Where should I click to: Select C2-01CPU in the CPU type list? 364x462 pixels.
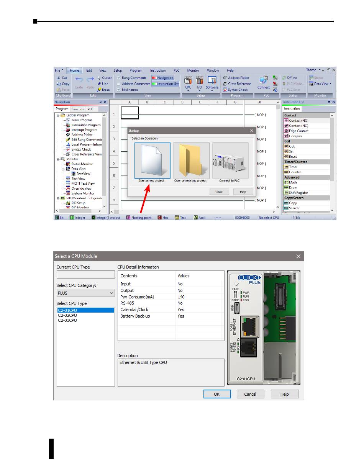point(85,310)
